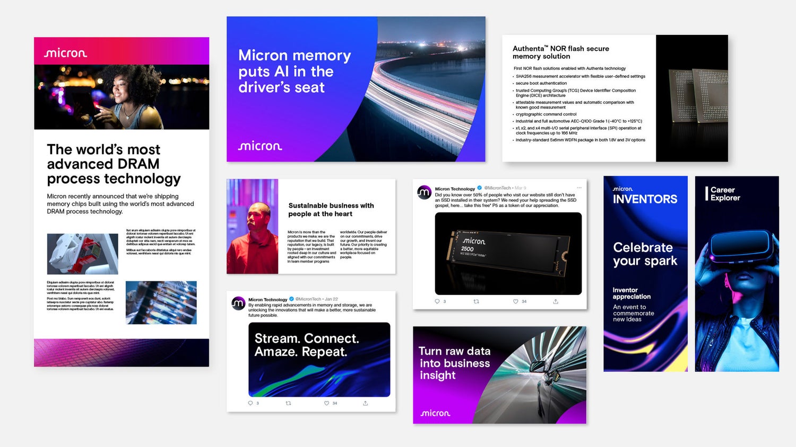Click 'Micron memory puts AI' headline
The image size is (796, 447).
point(295,71)
